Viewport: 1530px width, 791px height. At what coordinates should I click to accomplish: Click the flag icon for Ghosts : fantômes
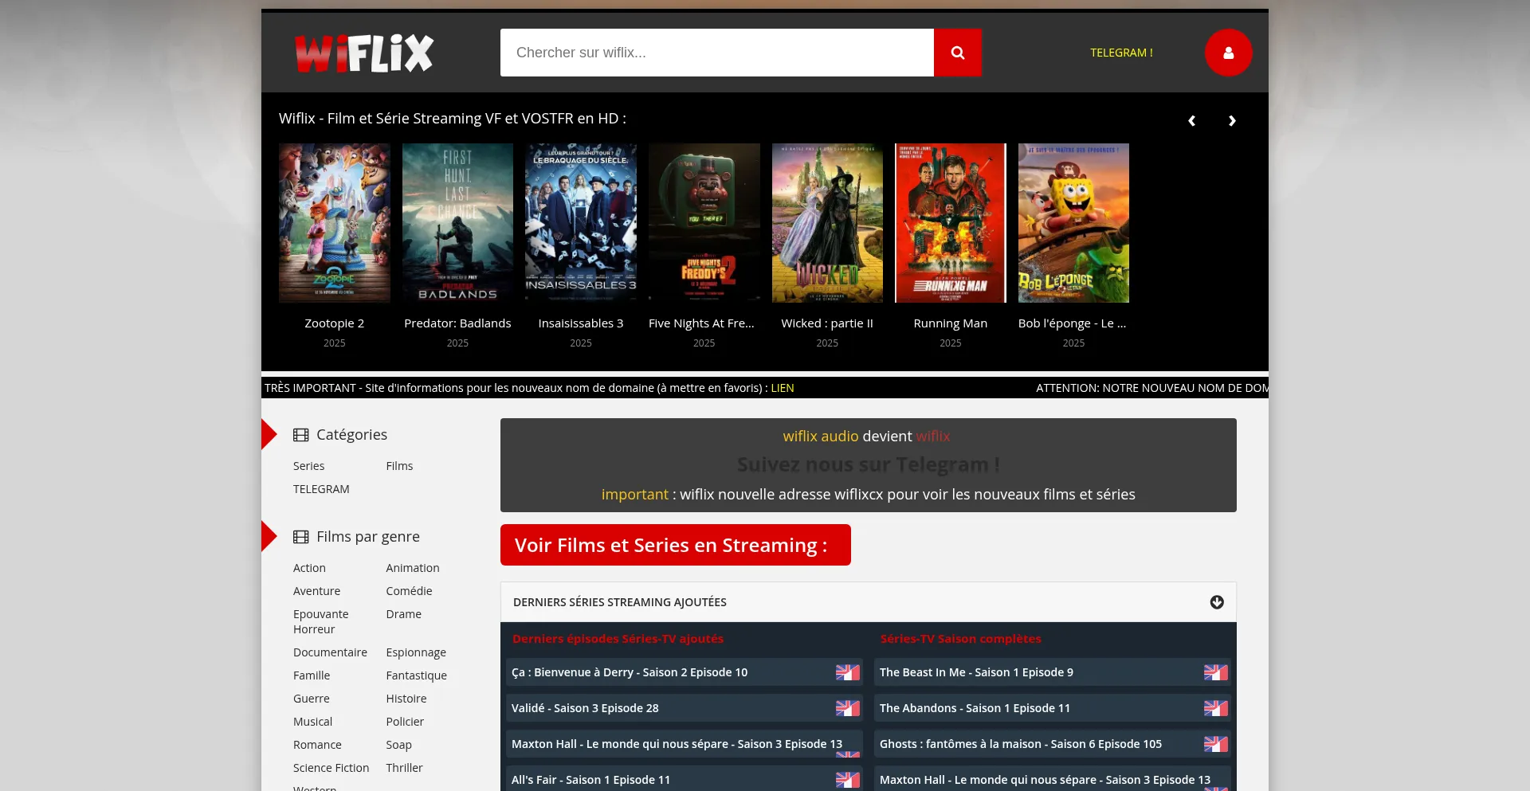click(1216, 744)
